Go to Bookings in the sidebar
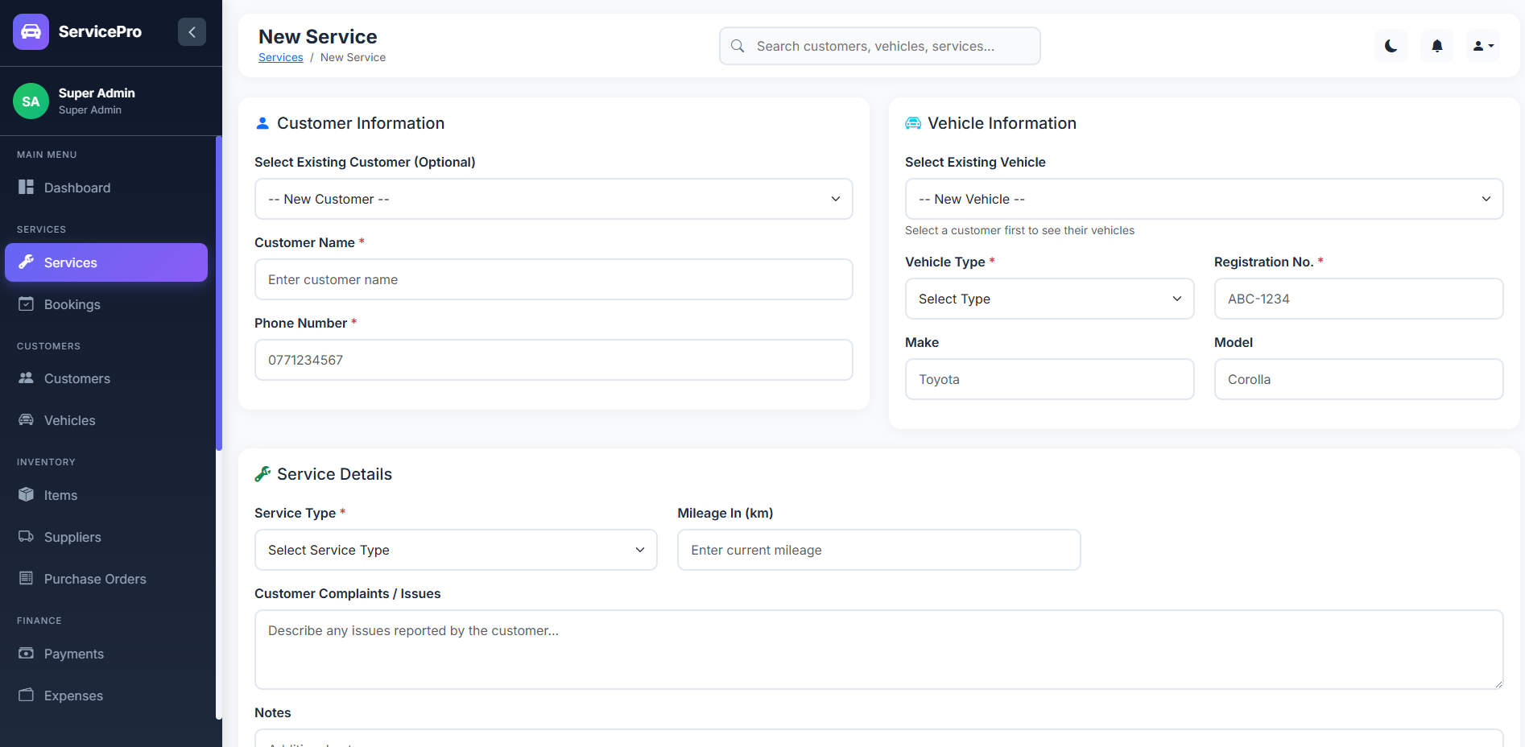Screen dimensions: 1525x747 [x=72, y=304]
